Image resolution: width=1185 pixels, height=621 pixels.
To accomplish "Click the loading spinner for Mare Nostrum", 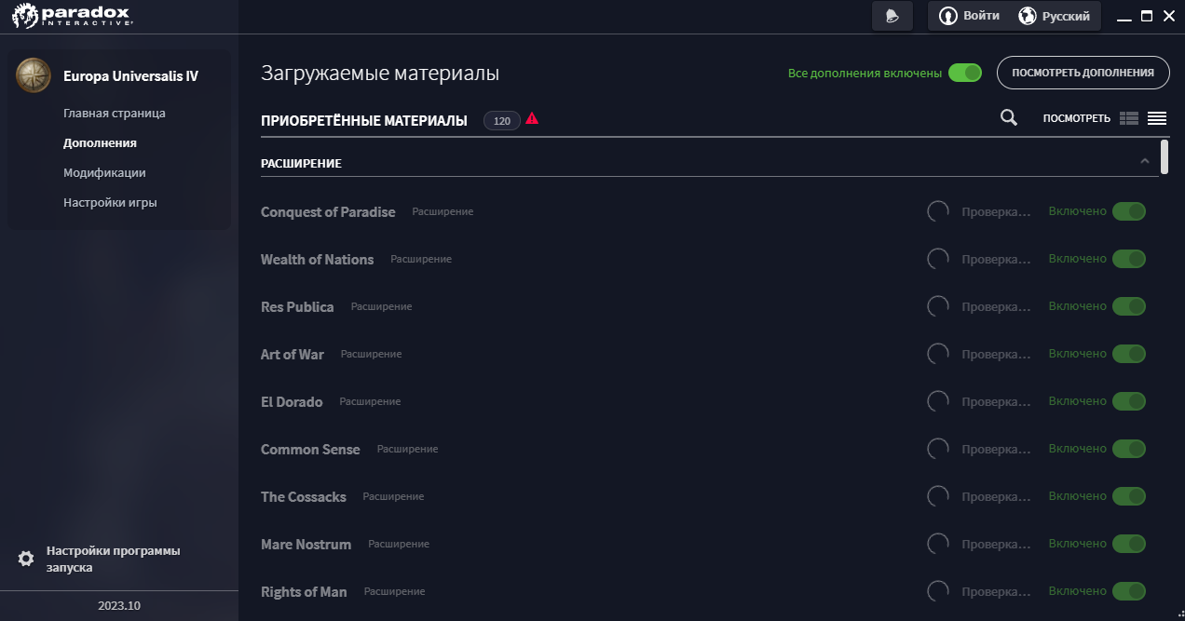I will (x=938, y=544).
